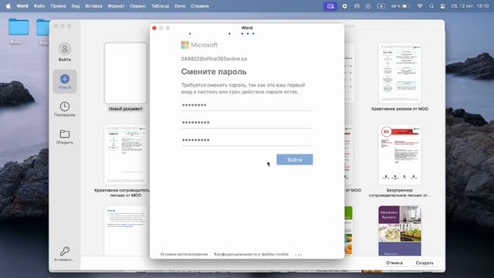Viewport: 494px width, 278px height.
Task: Open the Справка menu
Action: [x=200, y=6]
